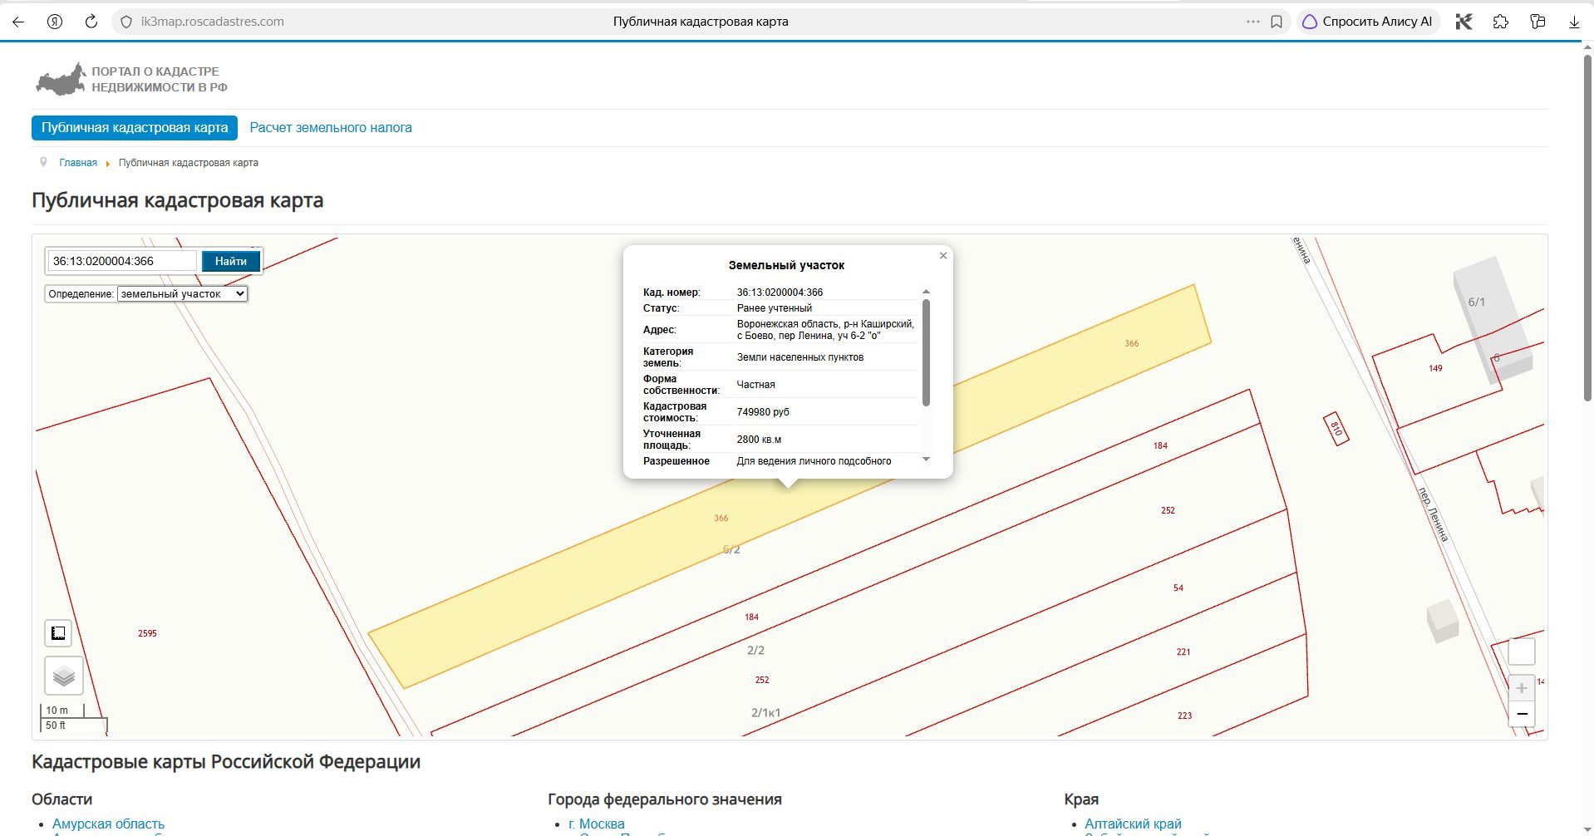Screen dimensions: 1594x836
Task: Click parcel label 223 on map
Action: pos(1184,716)
